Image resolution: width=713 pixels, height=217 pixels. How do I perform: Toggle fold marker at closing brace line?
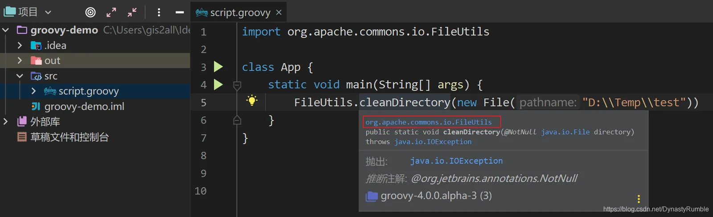point(237,120)
